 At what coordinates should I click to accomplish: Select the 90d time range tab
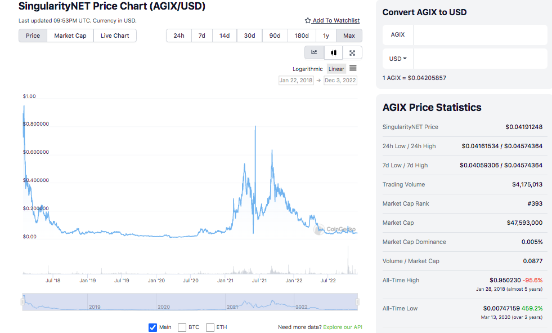pyautogui.click(x=275, y=35)
